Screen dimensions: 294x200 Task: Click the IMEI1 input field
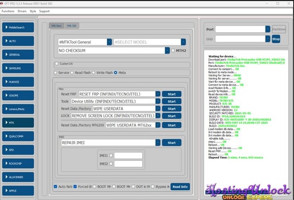pyautogui.click(x=128, y=156)
